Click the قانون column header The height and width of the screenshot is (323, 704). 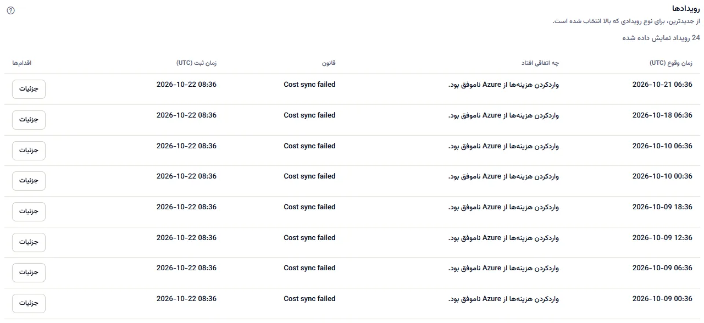click(x=329, y=63)
